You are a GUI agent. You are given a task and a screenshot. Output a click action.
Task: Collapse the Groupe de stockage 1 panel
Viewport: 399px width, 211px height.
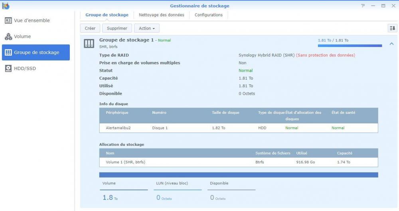[x=391, y=44]
